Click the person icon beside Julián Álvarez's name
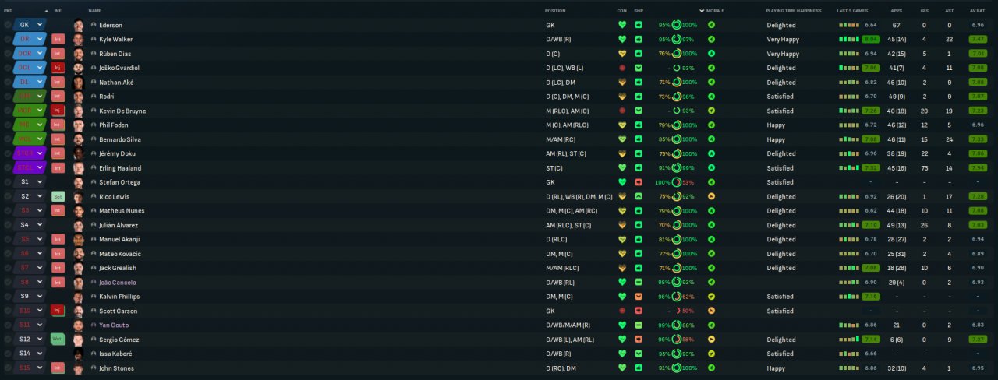998x380 pixels. (x=94, y=225)
